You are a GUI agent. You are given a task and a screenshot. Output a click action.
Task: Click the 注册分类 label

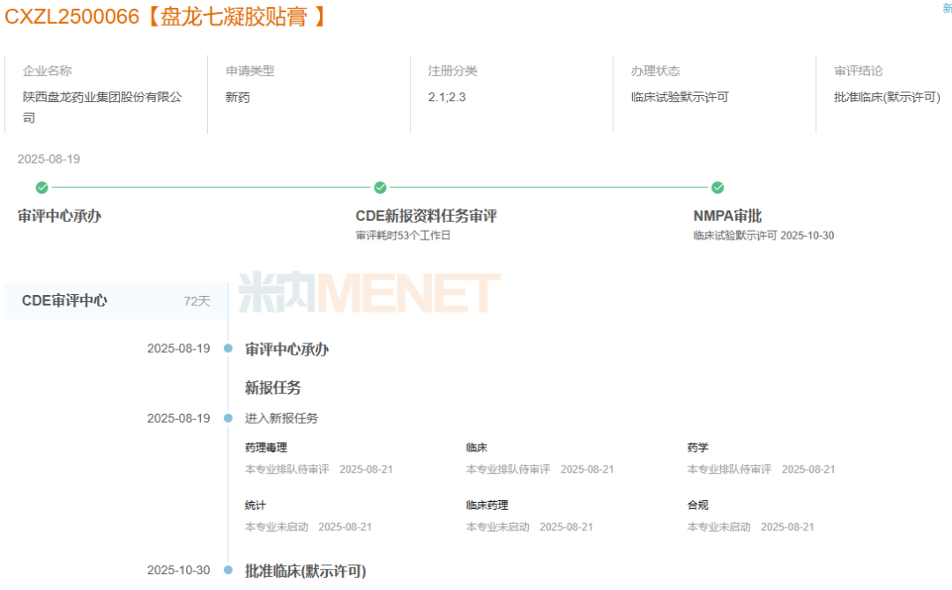point(452,71)
